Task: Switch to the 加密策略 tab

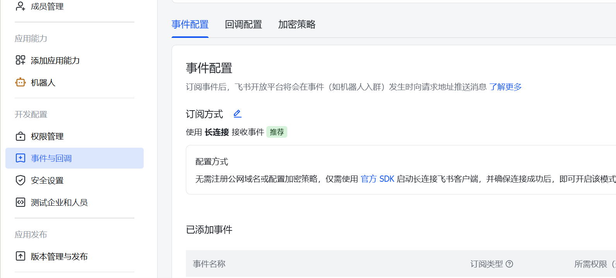Action: (297, 24)
